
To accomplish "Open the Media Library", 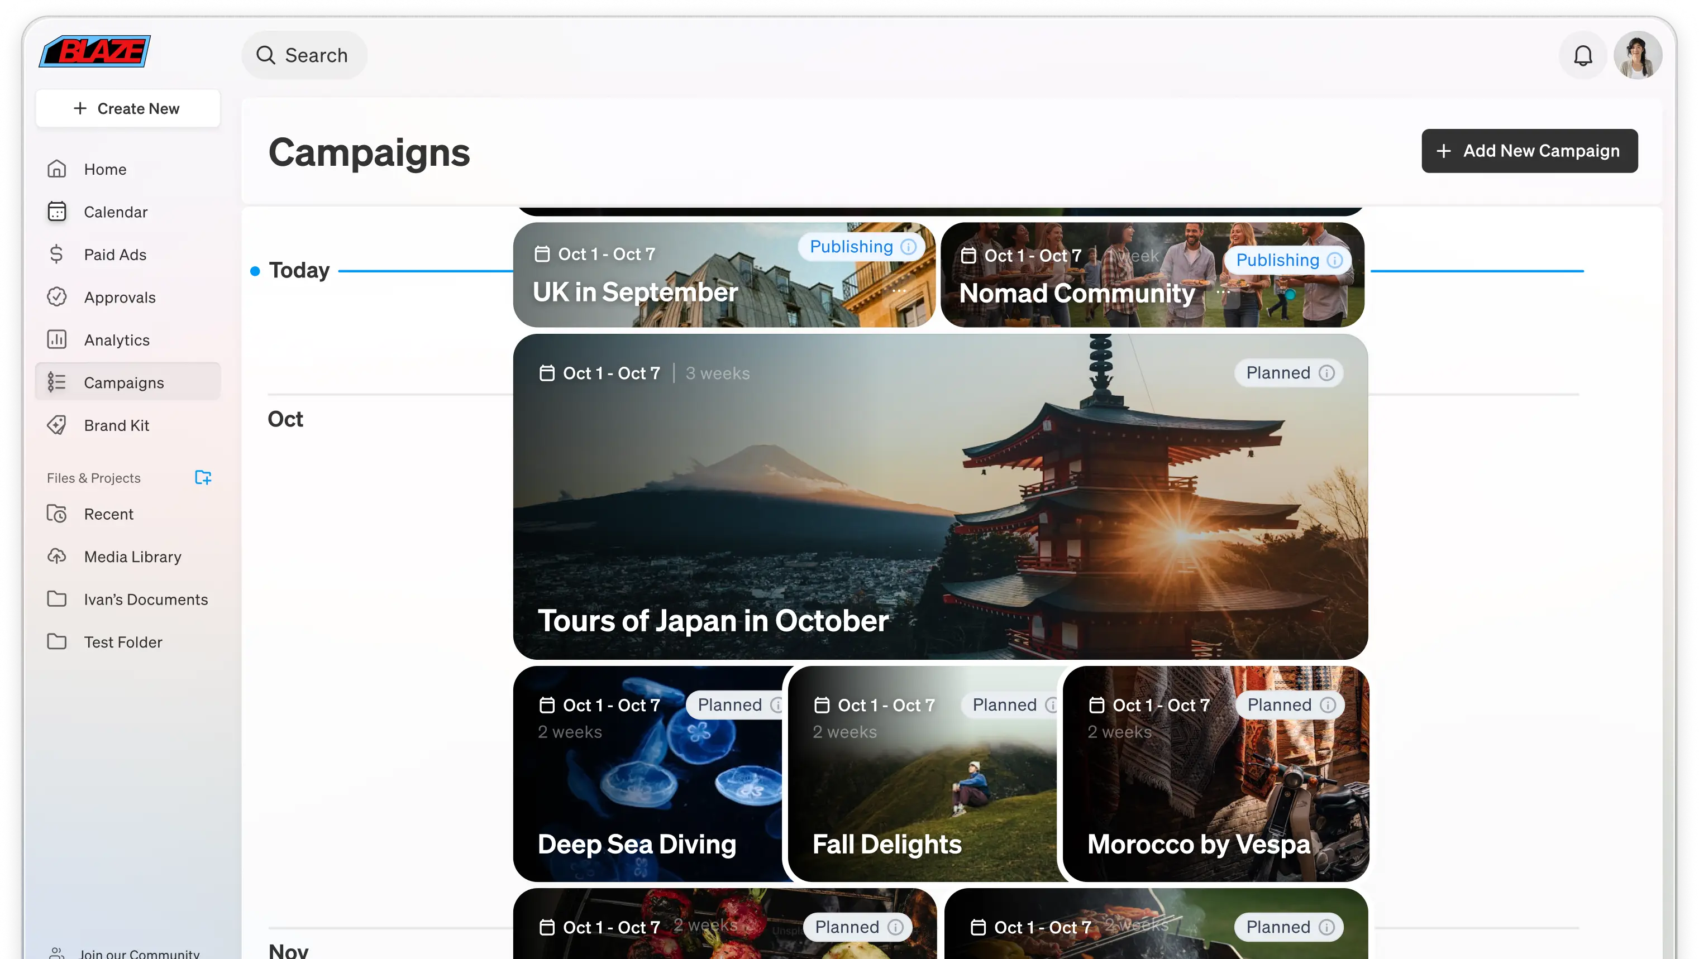I will [132, 557].
